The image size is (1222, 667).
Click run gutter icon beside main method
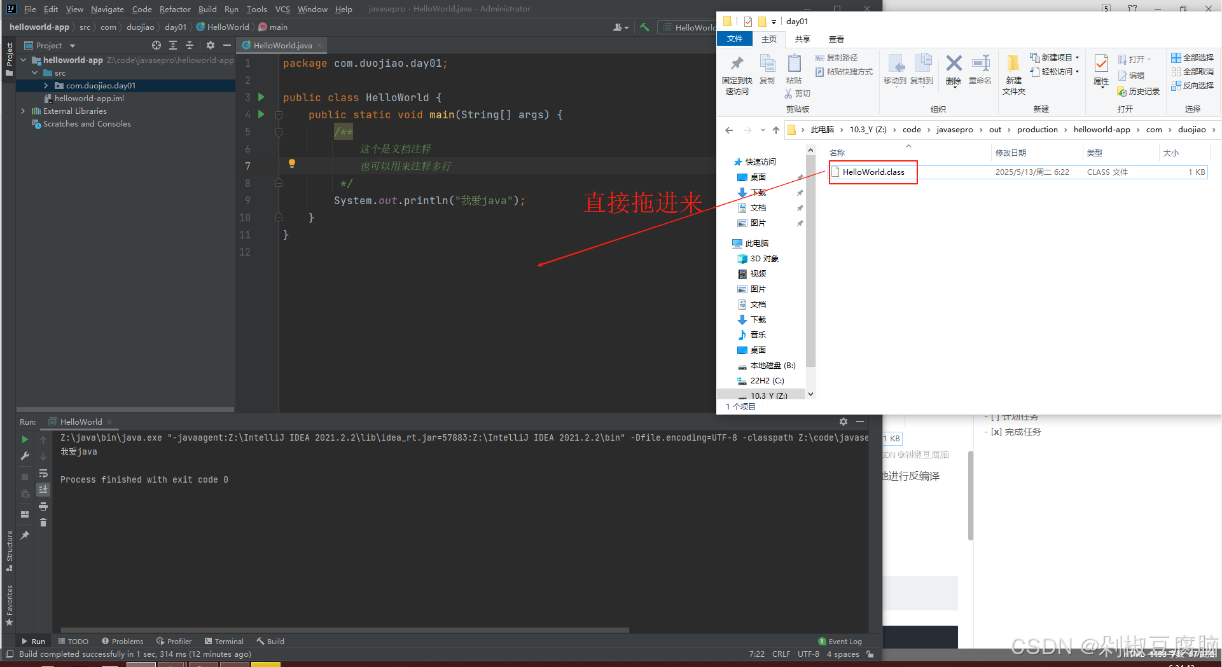click(261, 114)
